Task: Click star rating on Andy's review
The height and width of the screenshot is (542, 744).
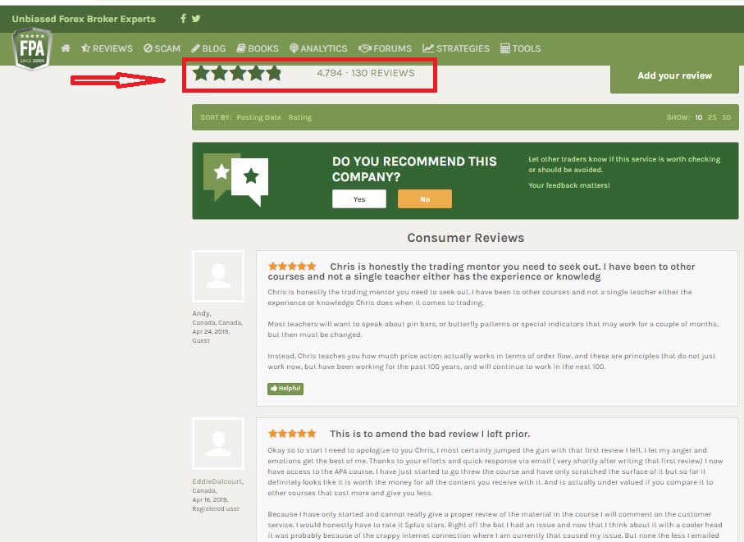Action: pos(292,266)
